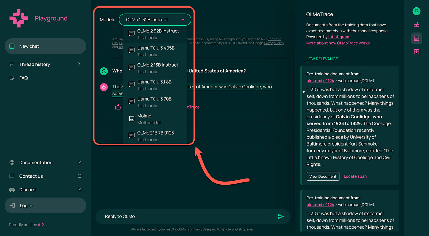
Task: Click the Contact us chat icon
Action: click(12, 176)
